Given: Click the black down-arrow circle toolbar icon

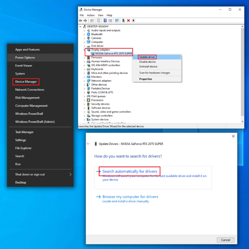Looking at the screenshot, I should point(133,21).
